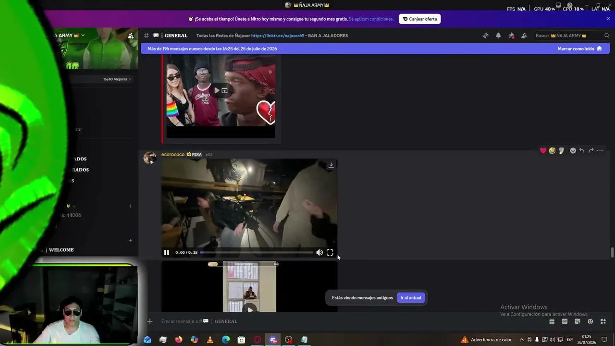The height and width of the screenshot is (346, 615).
Task: Reply to ecorococo's message
Action: 582,150
